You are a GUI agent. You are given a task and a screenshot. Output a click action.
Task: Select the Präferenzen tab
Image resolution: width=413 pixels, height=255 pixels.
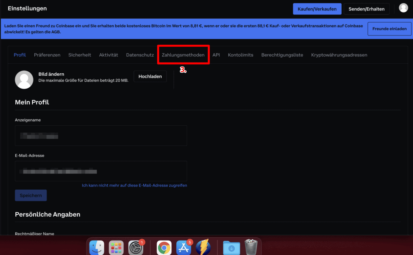47,55
